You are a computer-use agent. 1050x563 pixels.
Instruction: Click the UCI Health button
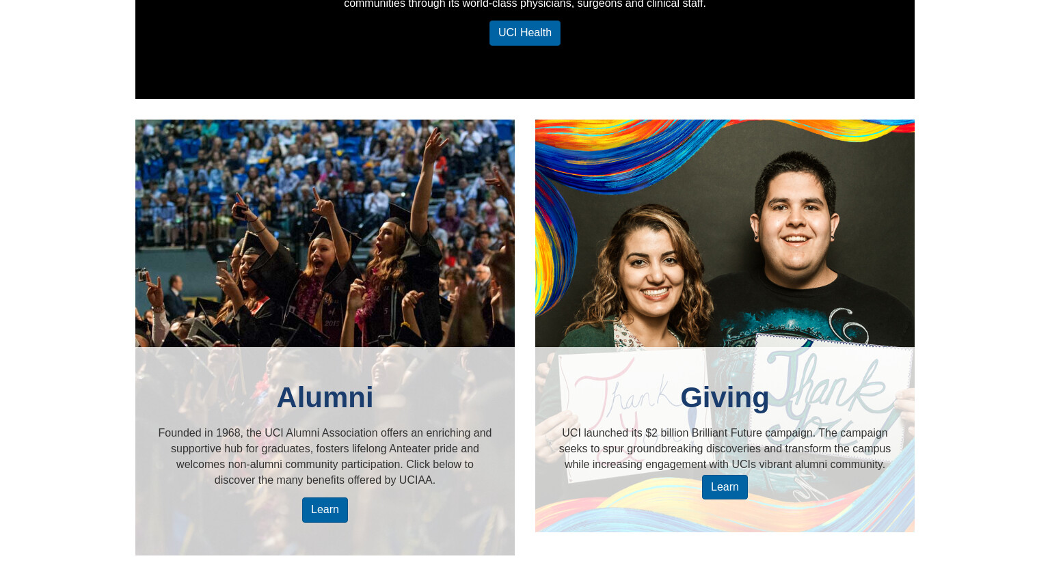[x=524, y=33]
